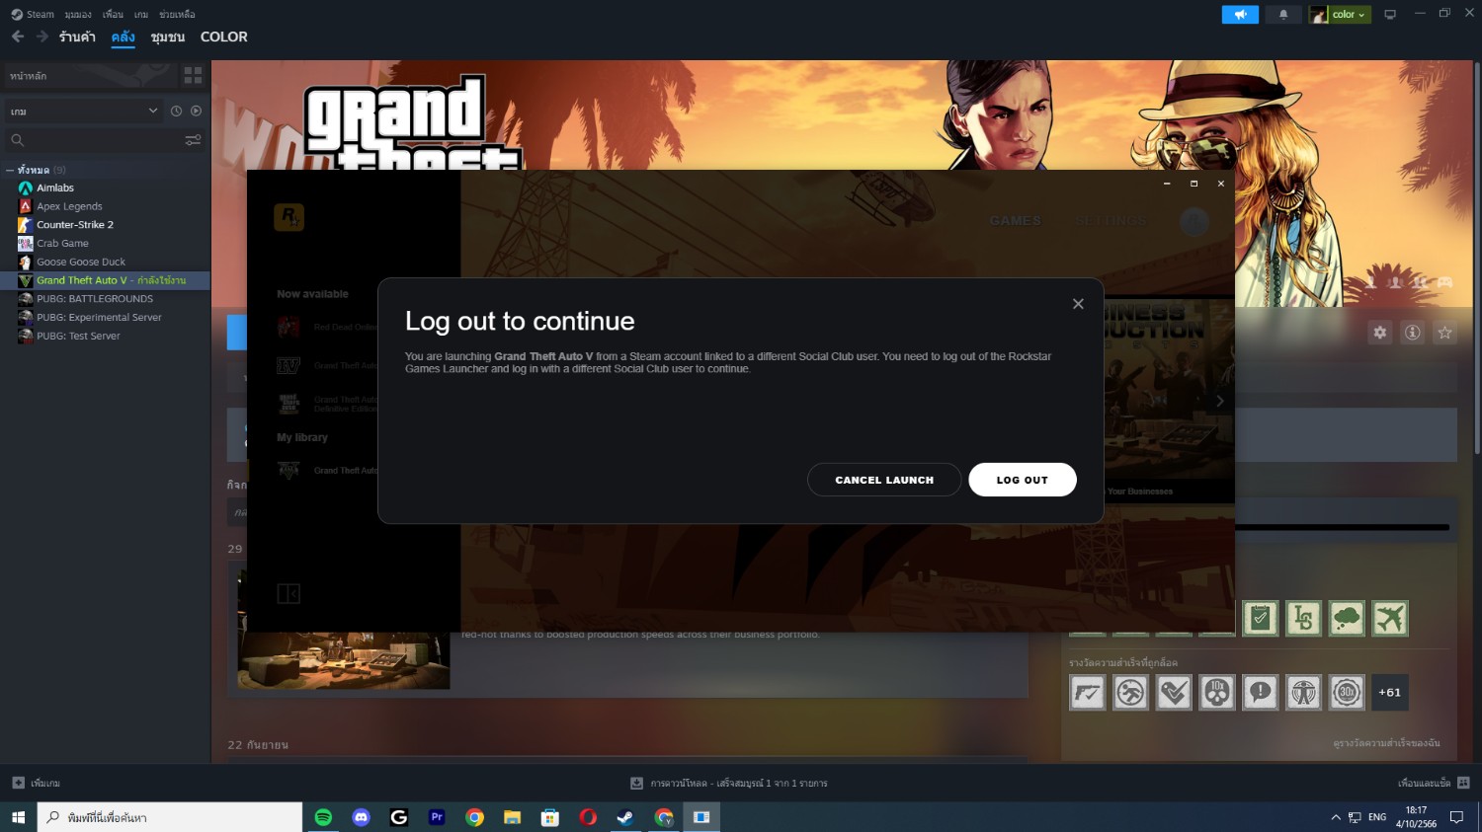Switch library to grid collections view
1482x832 pixels.
[x=193, y=75]
